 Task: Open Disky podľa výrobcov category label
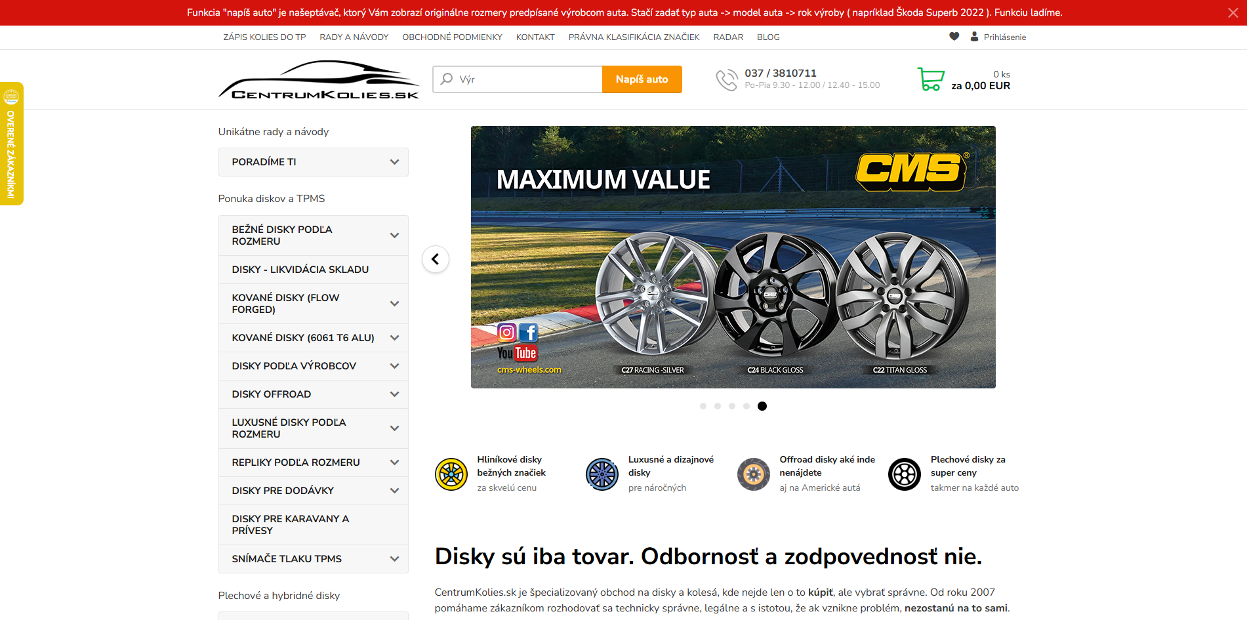click(x=294, y=366)
